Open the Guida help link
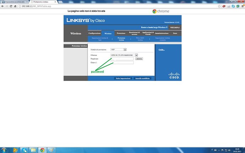The height and width of the screenshot is (153, 245). point(161,50)
